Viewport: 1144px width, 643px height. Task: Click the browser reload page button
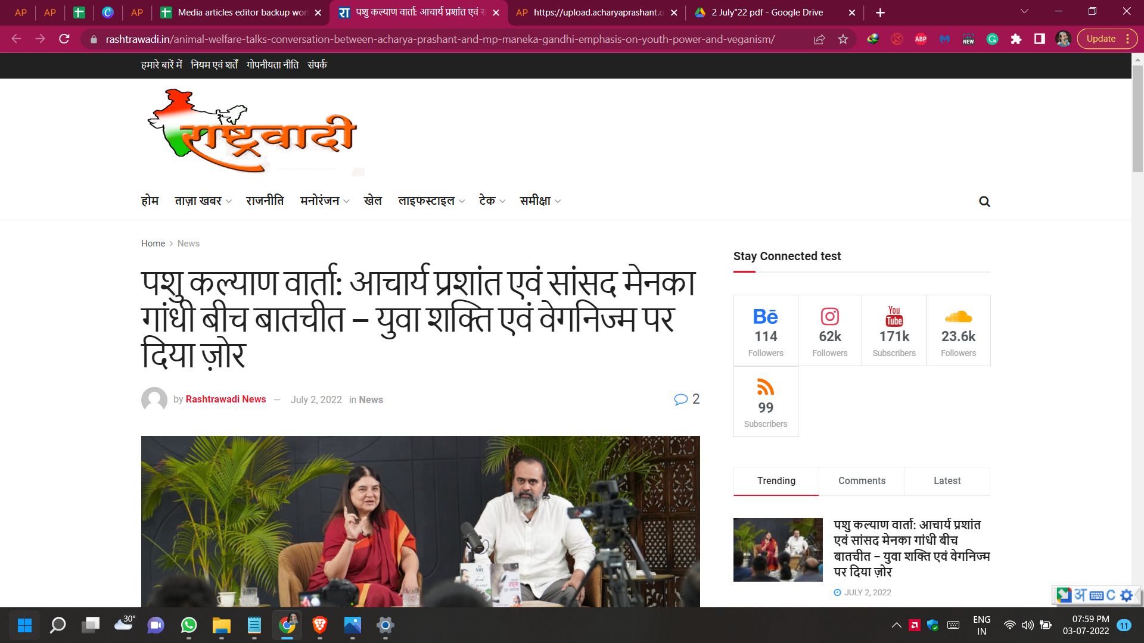[x=64, y=39]
